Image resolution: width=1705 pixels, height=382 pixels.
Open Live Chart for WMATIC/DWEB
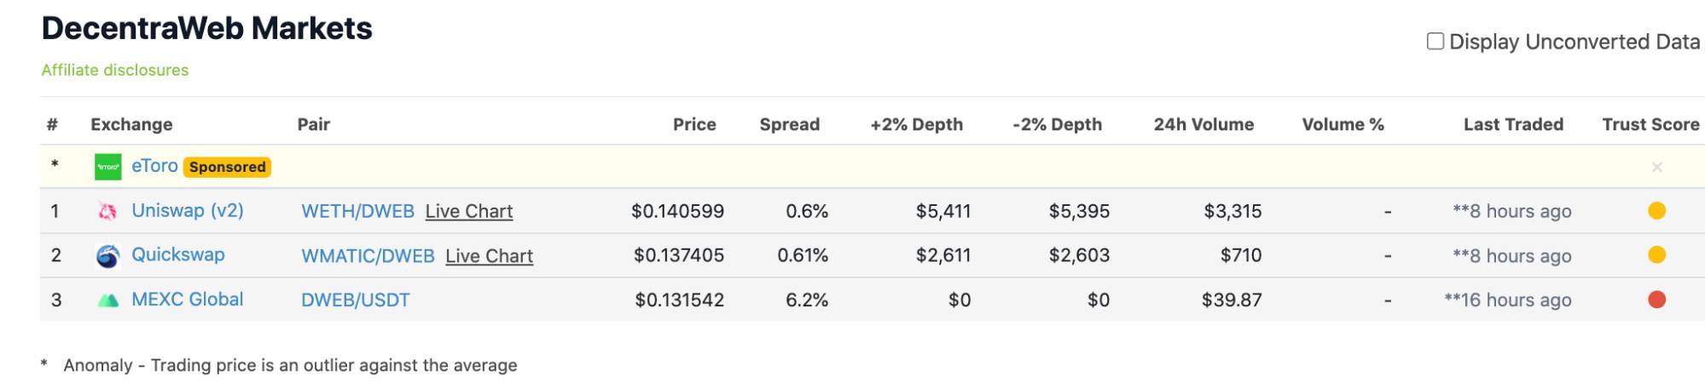[489, 256]
